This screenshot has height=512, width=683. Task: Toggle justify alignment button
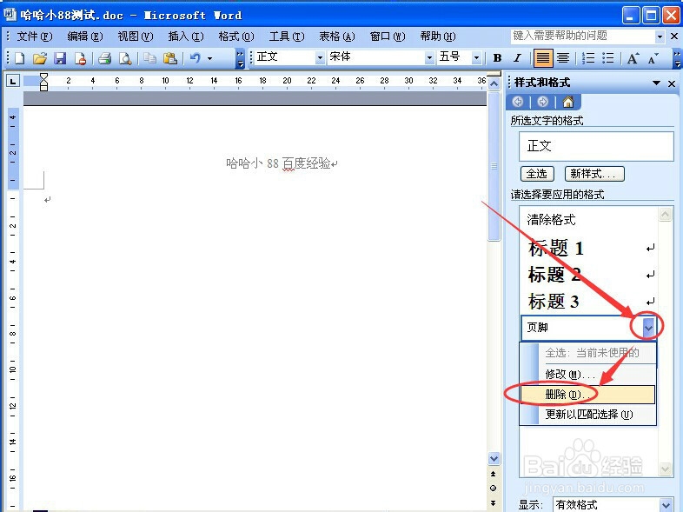(543, 58)
